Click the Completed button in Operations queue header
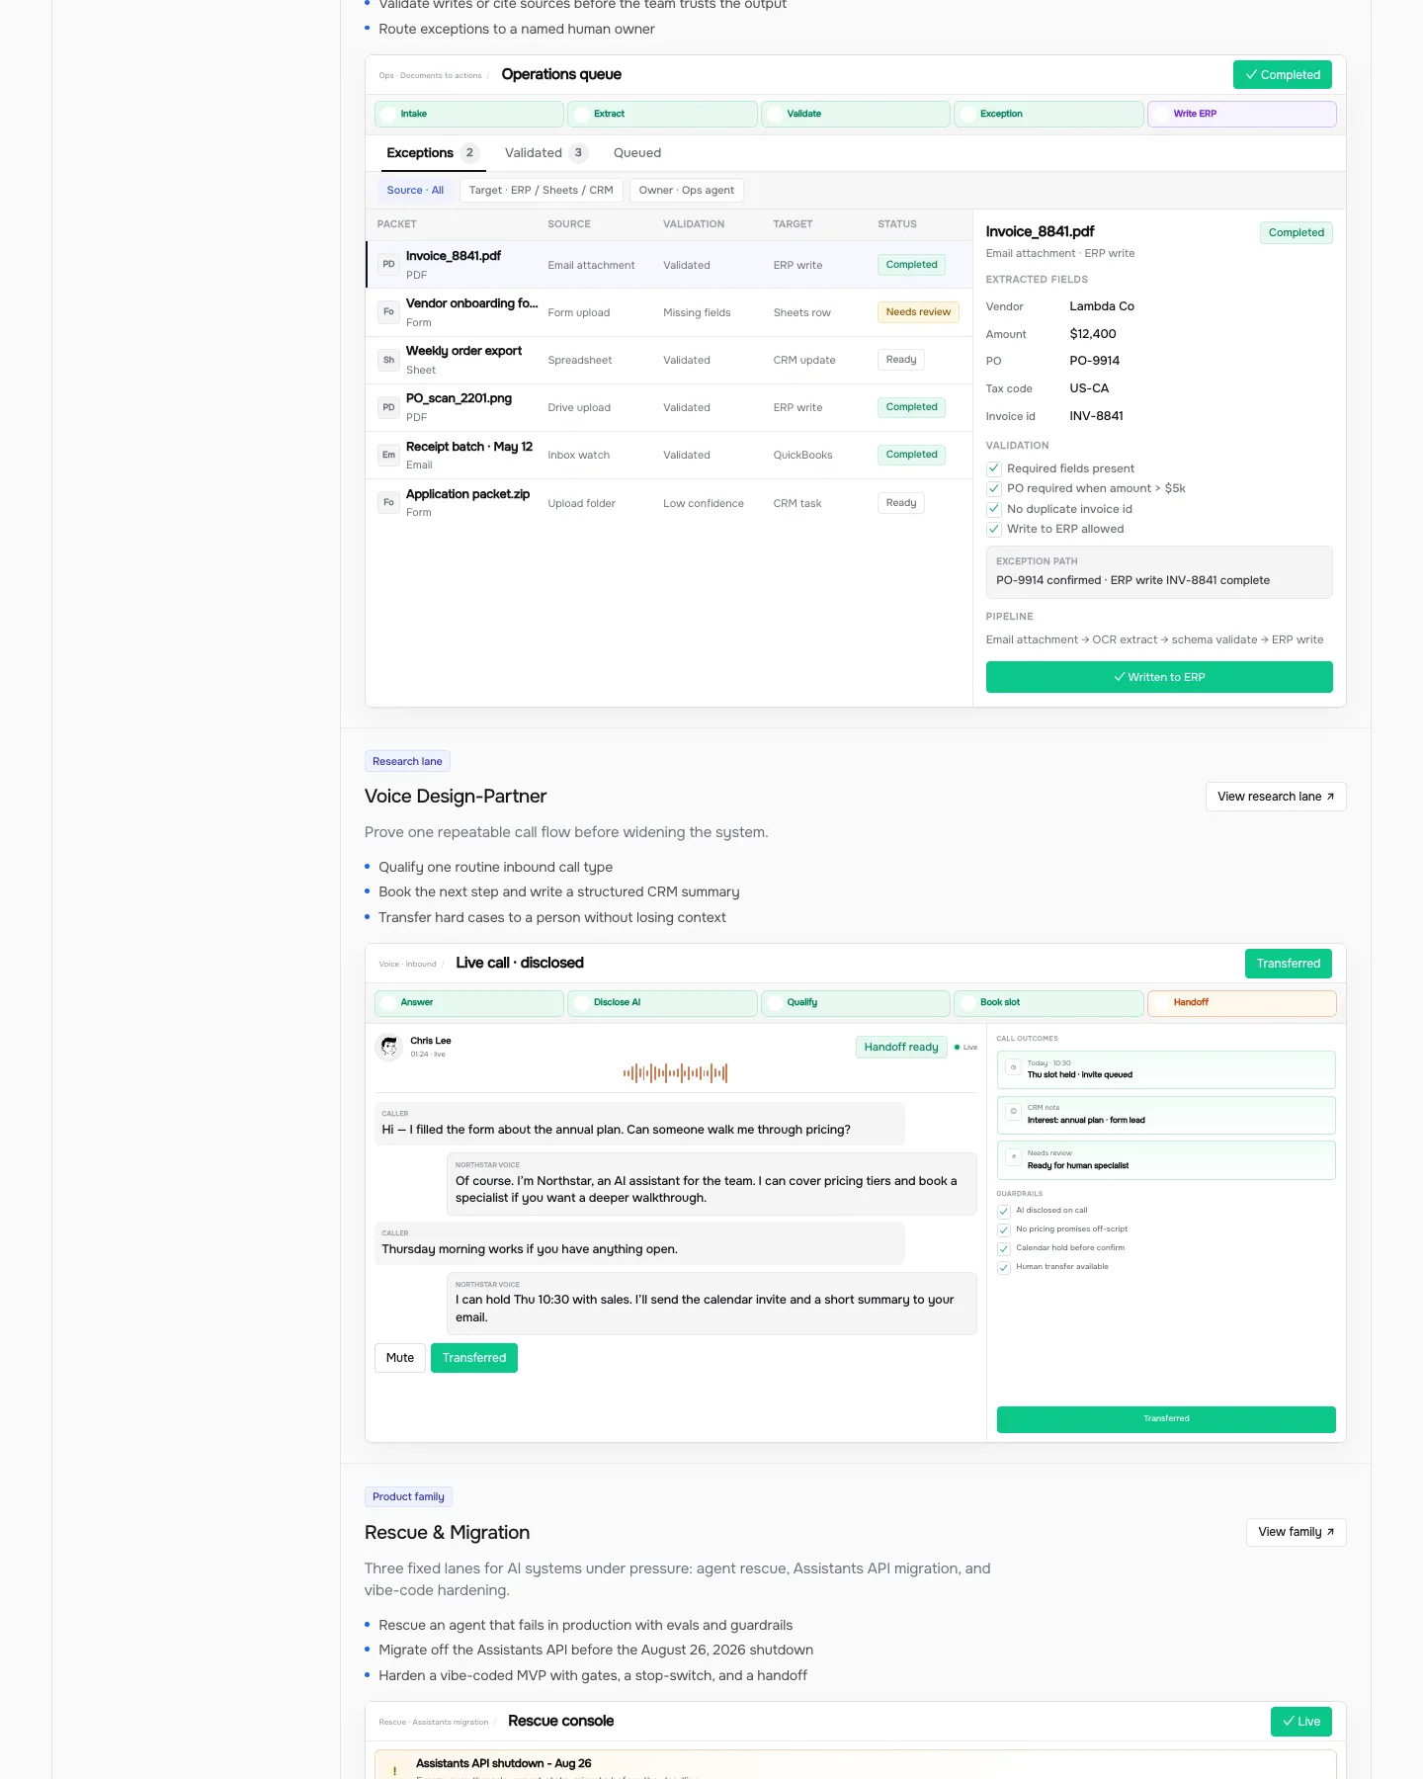 [1283, 75]
